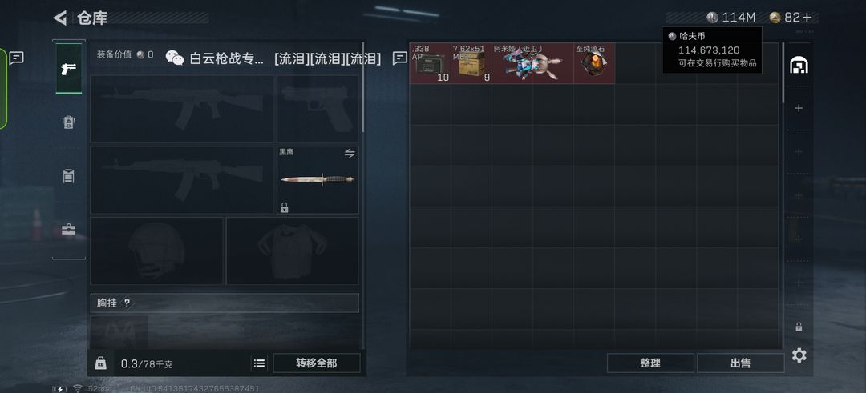Screen dimensions: 866x393
Task: Click the 出售 sell button
Action: pos(741,363)
